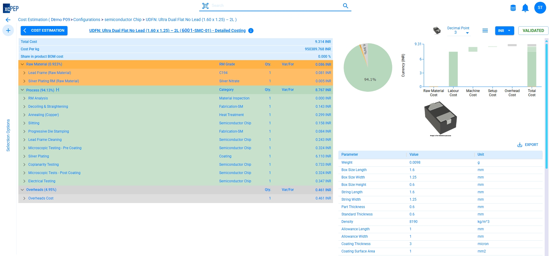Click the ST user avatar

pyautogui.click(x=540, y=8)
